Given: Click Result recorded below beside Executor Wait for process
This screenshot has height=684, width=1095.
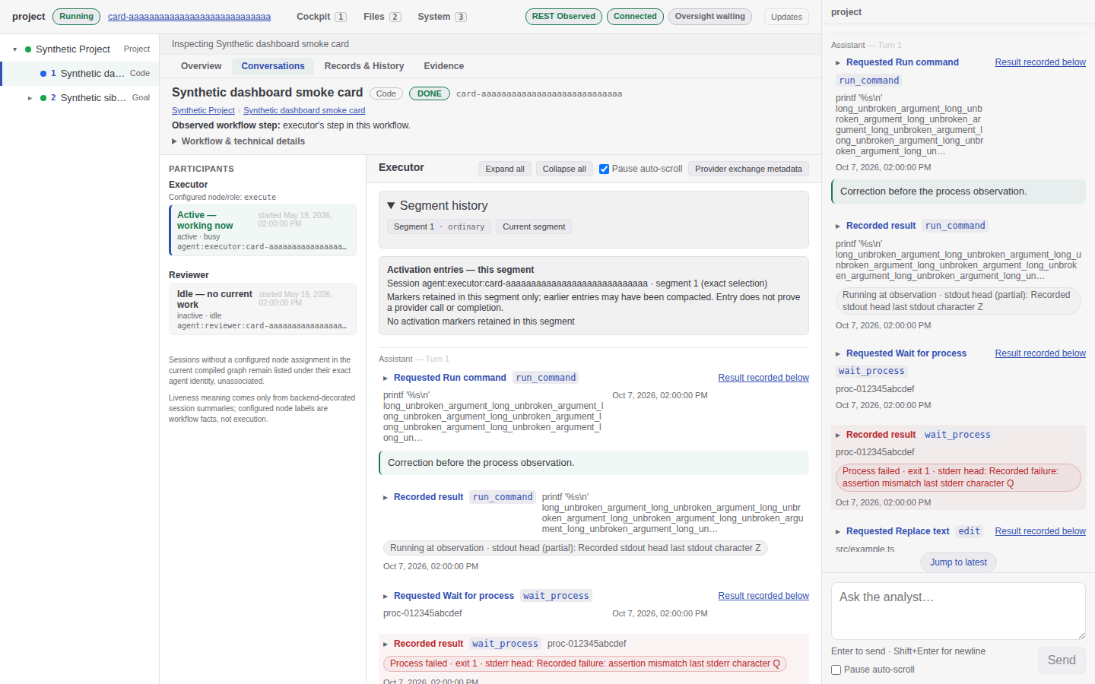Looking at the screenshot, I should coord(763,596).
